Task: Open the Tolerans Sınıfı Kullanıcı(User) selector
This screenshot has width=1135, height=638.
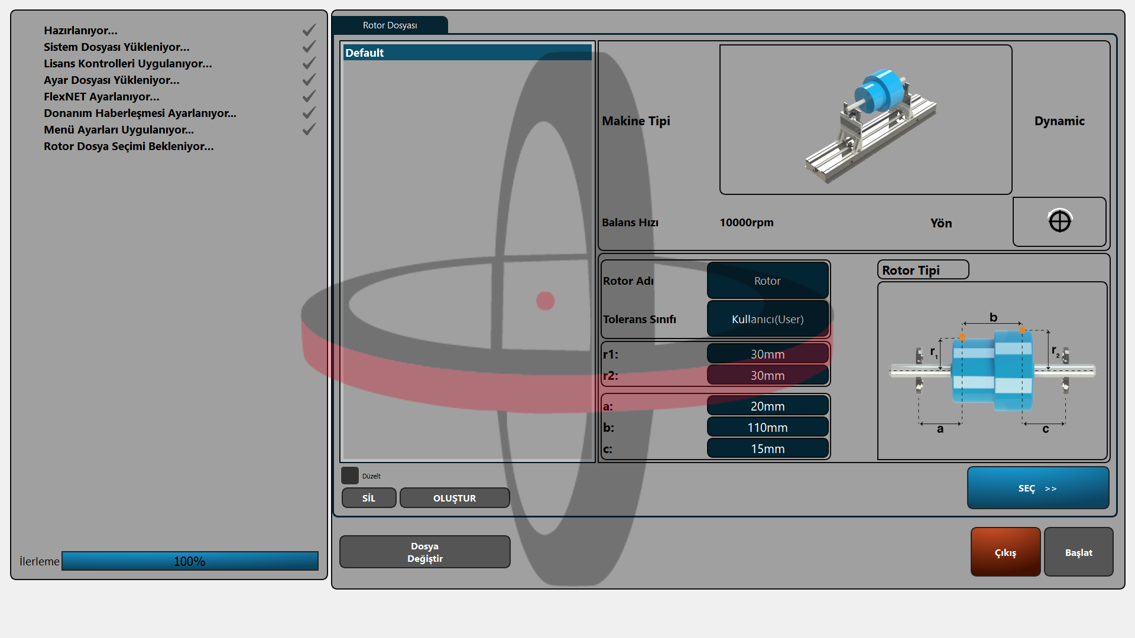Action: click(767, 319)
